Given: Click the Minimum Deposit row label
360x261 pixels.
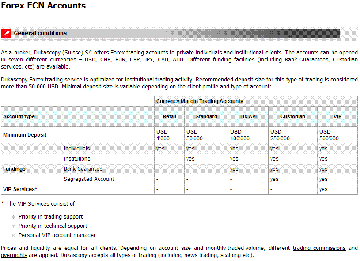Looking at the screenshot, I should click(x=25, y=135).
